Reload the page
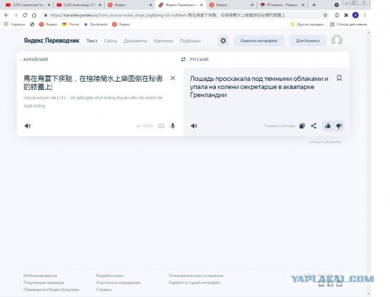The width and height of the screenshot is (390, 297). pyautogui.click(x=25, y=15)
